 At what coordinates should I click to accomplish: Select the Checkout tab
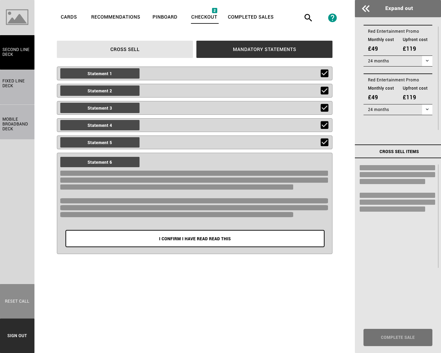click(x=204, y=17)
